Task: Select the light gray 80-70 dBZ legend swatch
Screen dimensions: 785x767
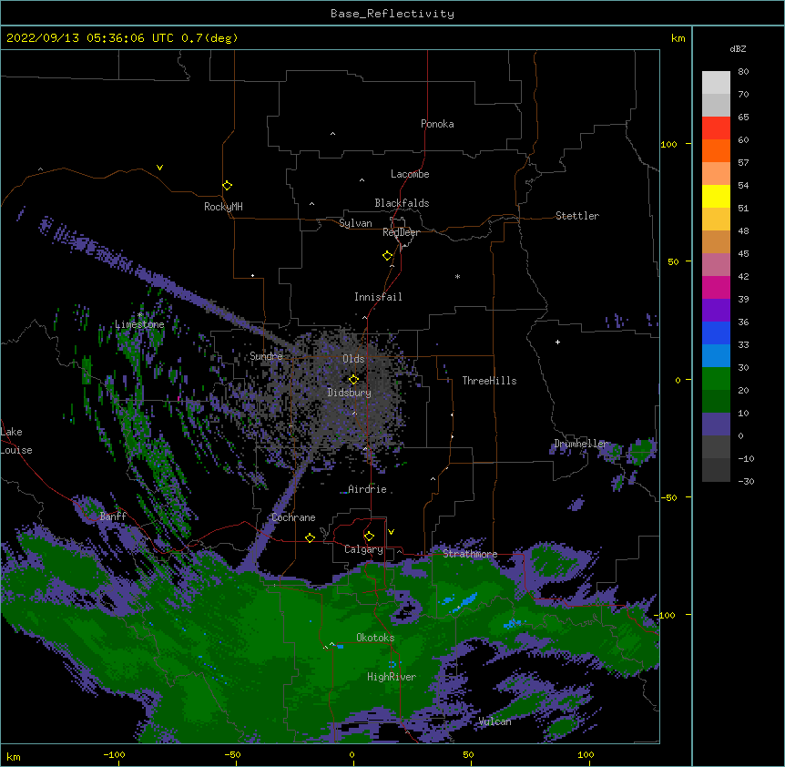Action: point(716,83)
